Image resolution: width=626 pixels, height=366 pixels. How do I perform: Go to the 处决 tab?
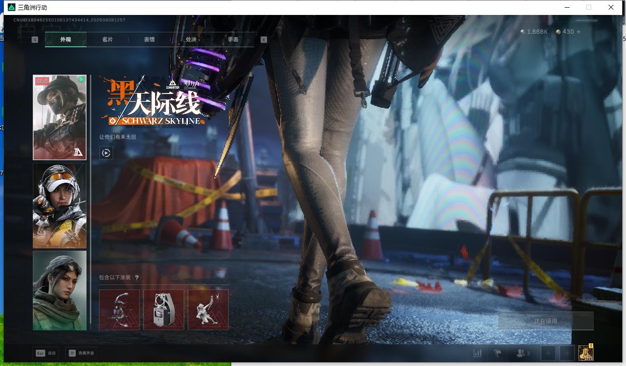pos(191,40)
